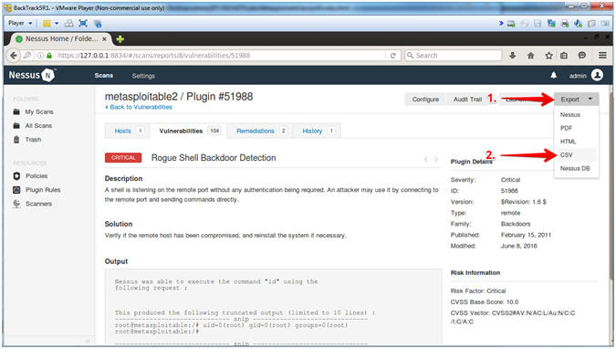The width and height of the screenshot is (616, 349).
Task: Click the 'February 15, 2011' published date
Action: point(526,235)
